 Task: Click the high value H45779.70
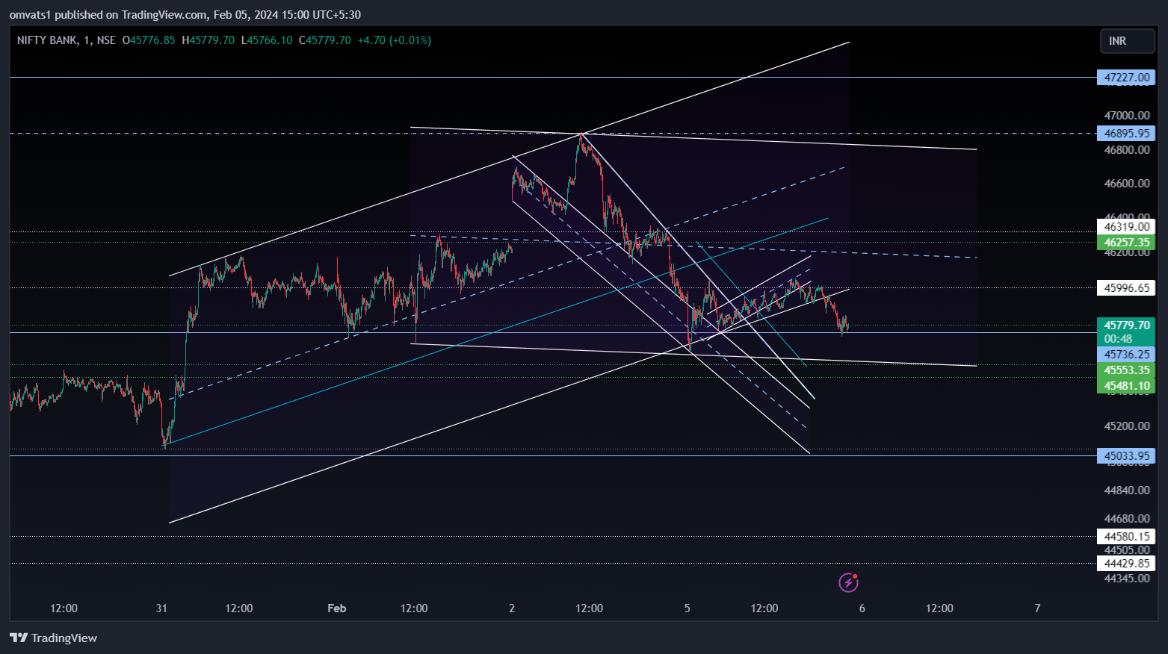pyautogui.click(x=208, y=40)
